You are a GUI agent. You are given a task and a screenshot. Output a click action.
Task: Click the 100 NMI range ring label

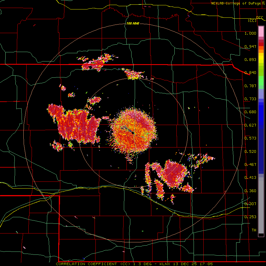pyautogui.click(x=133, y=23)
